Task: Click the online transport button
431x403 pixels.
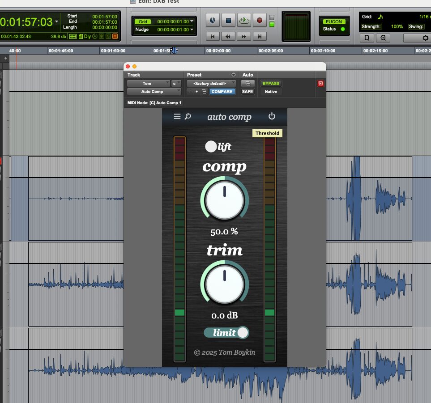Action: tap(213, 20)
